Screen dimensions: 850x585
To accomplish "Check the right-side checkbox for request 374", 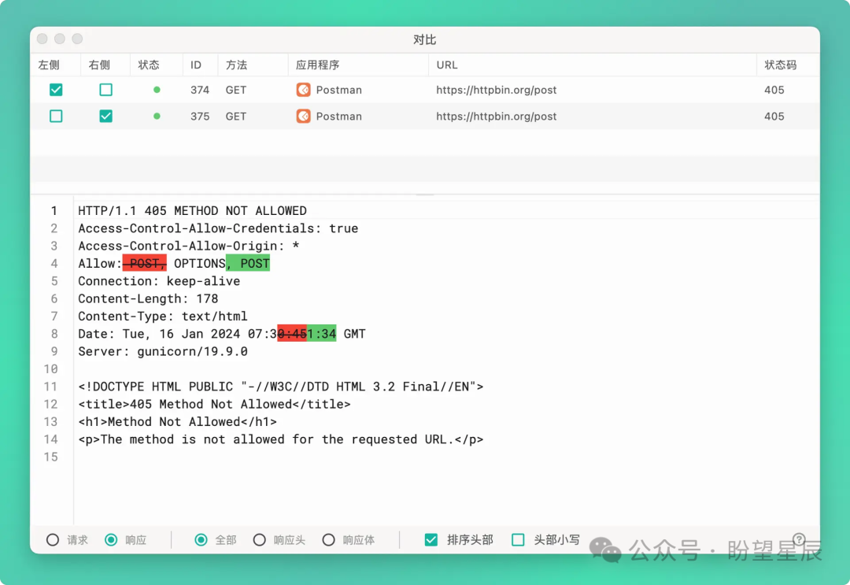I will (x=105, y=90).
